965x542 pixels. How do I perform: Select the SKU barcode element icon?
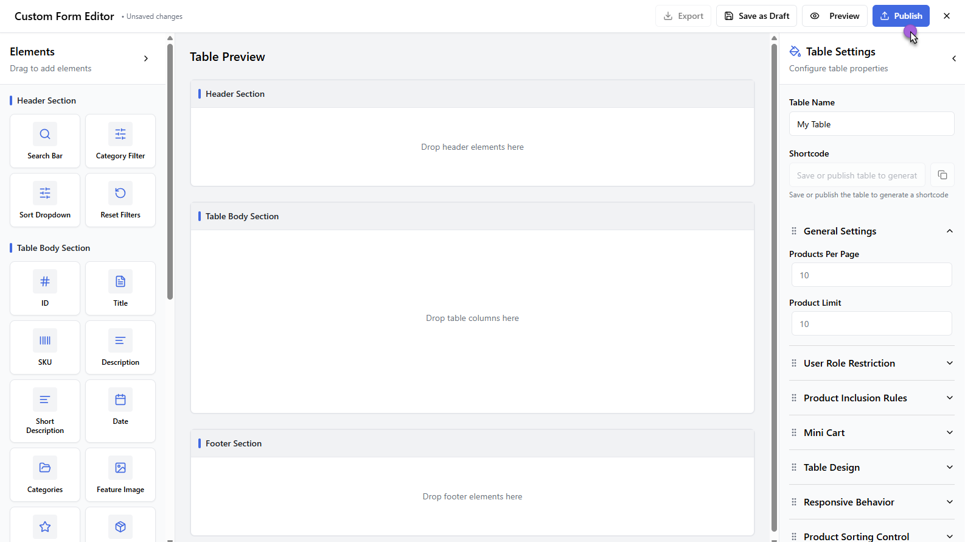pyautogui.click(x=45, y=340)
